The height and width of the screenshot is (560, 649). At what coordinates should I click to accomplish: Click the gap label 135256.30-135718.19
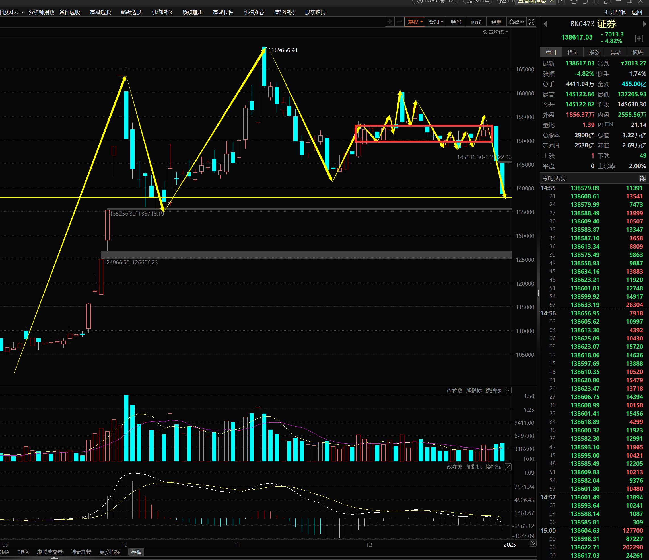[x=137, y=214]
